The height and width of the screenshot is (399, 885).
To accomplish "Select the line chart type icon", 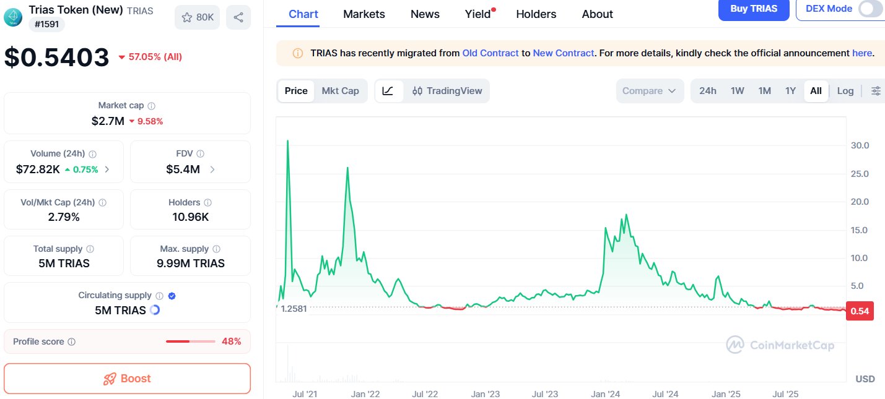I will pyautogui.click(x=388, y=91).
